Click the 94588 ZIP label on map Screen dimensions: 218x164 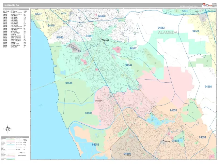coord(196,31)
